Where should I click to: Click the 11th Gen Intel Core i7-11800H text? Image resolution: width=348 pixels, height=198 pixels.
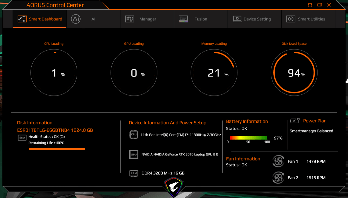[181, 135]
